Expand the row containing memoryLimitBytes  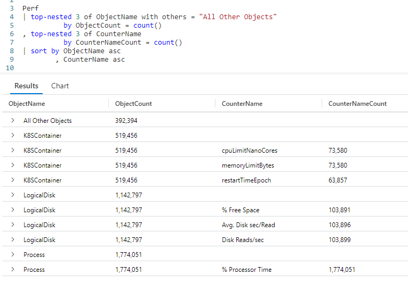pos(12,165)
